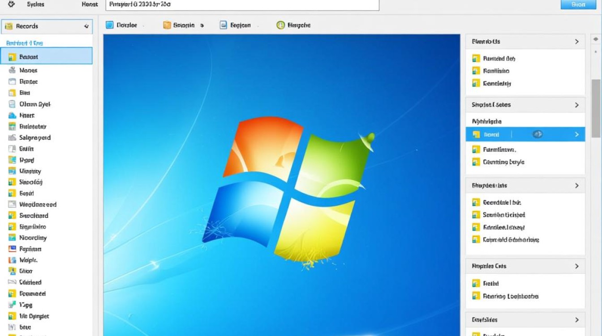Click the orange box icon in the toolbar

[167, 25]
